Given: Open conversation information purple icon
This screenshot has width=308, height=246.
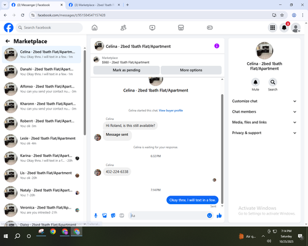Looking at the screenshot, I should pos(217,46).
